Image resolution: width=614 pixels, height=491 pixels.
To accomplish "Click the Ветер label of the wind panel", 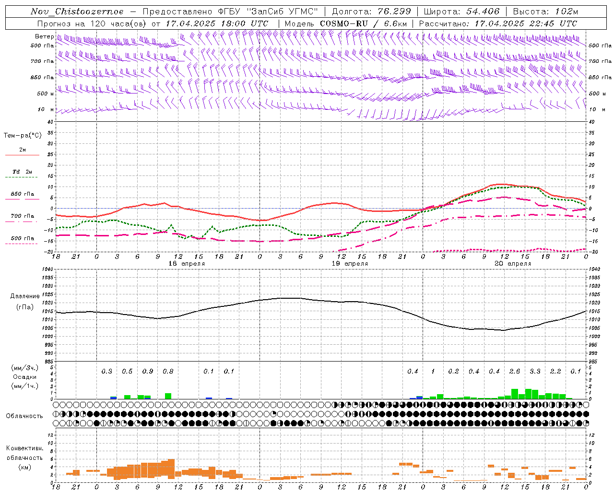I will [x=44, y=36].
